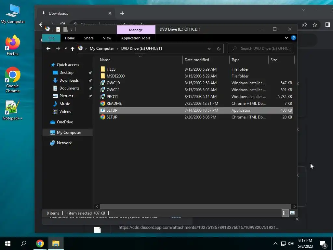Sort by Type column header

[235, 60]
